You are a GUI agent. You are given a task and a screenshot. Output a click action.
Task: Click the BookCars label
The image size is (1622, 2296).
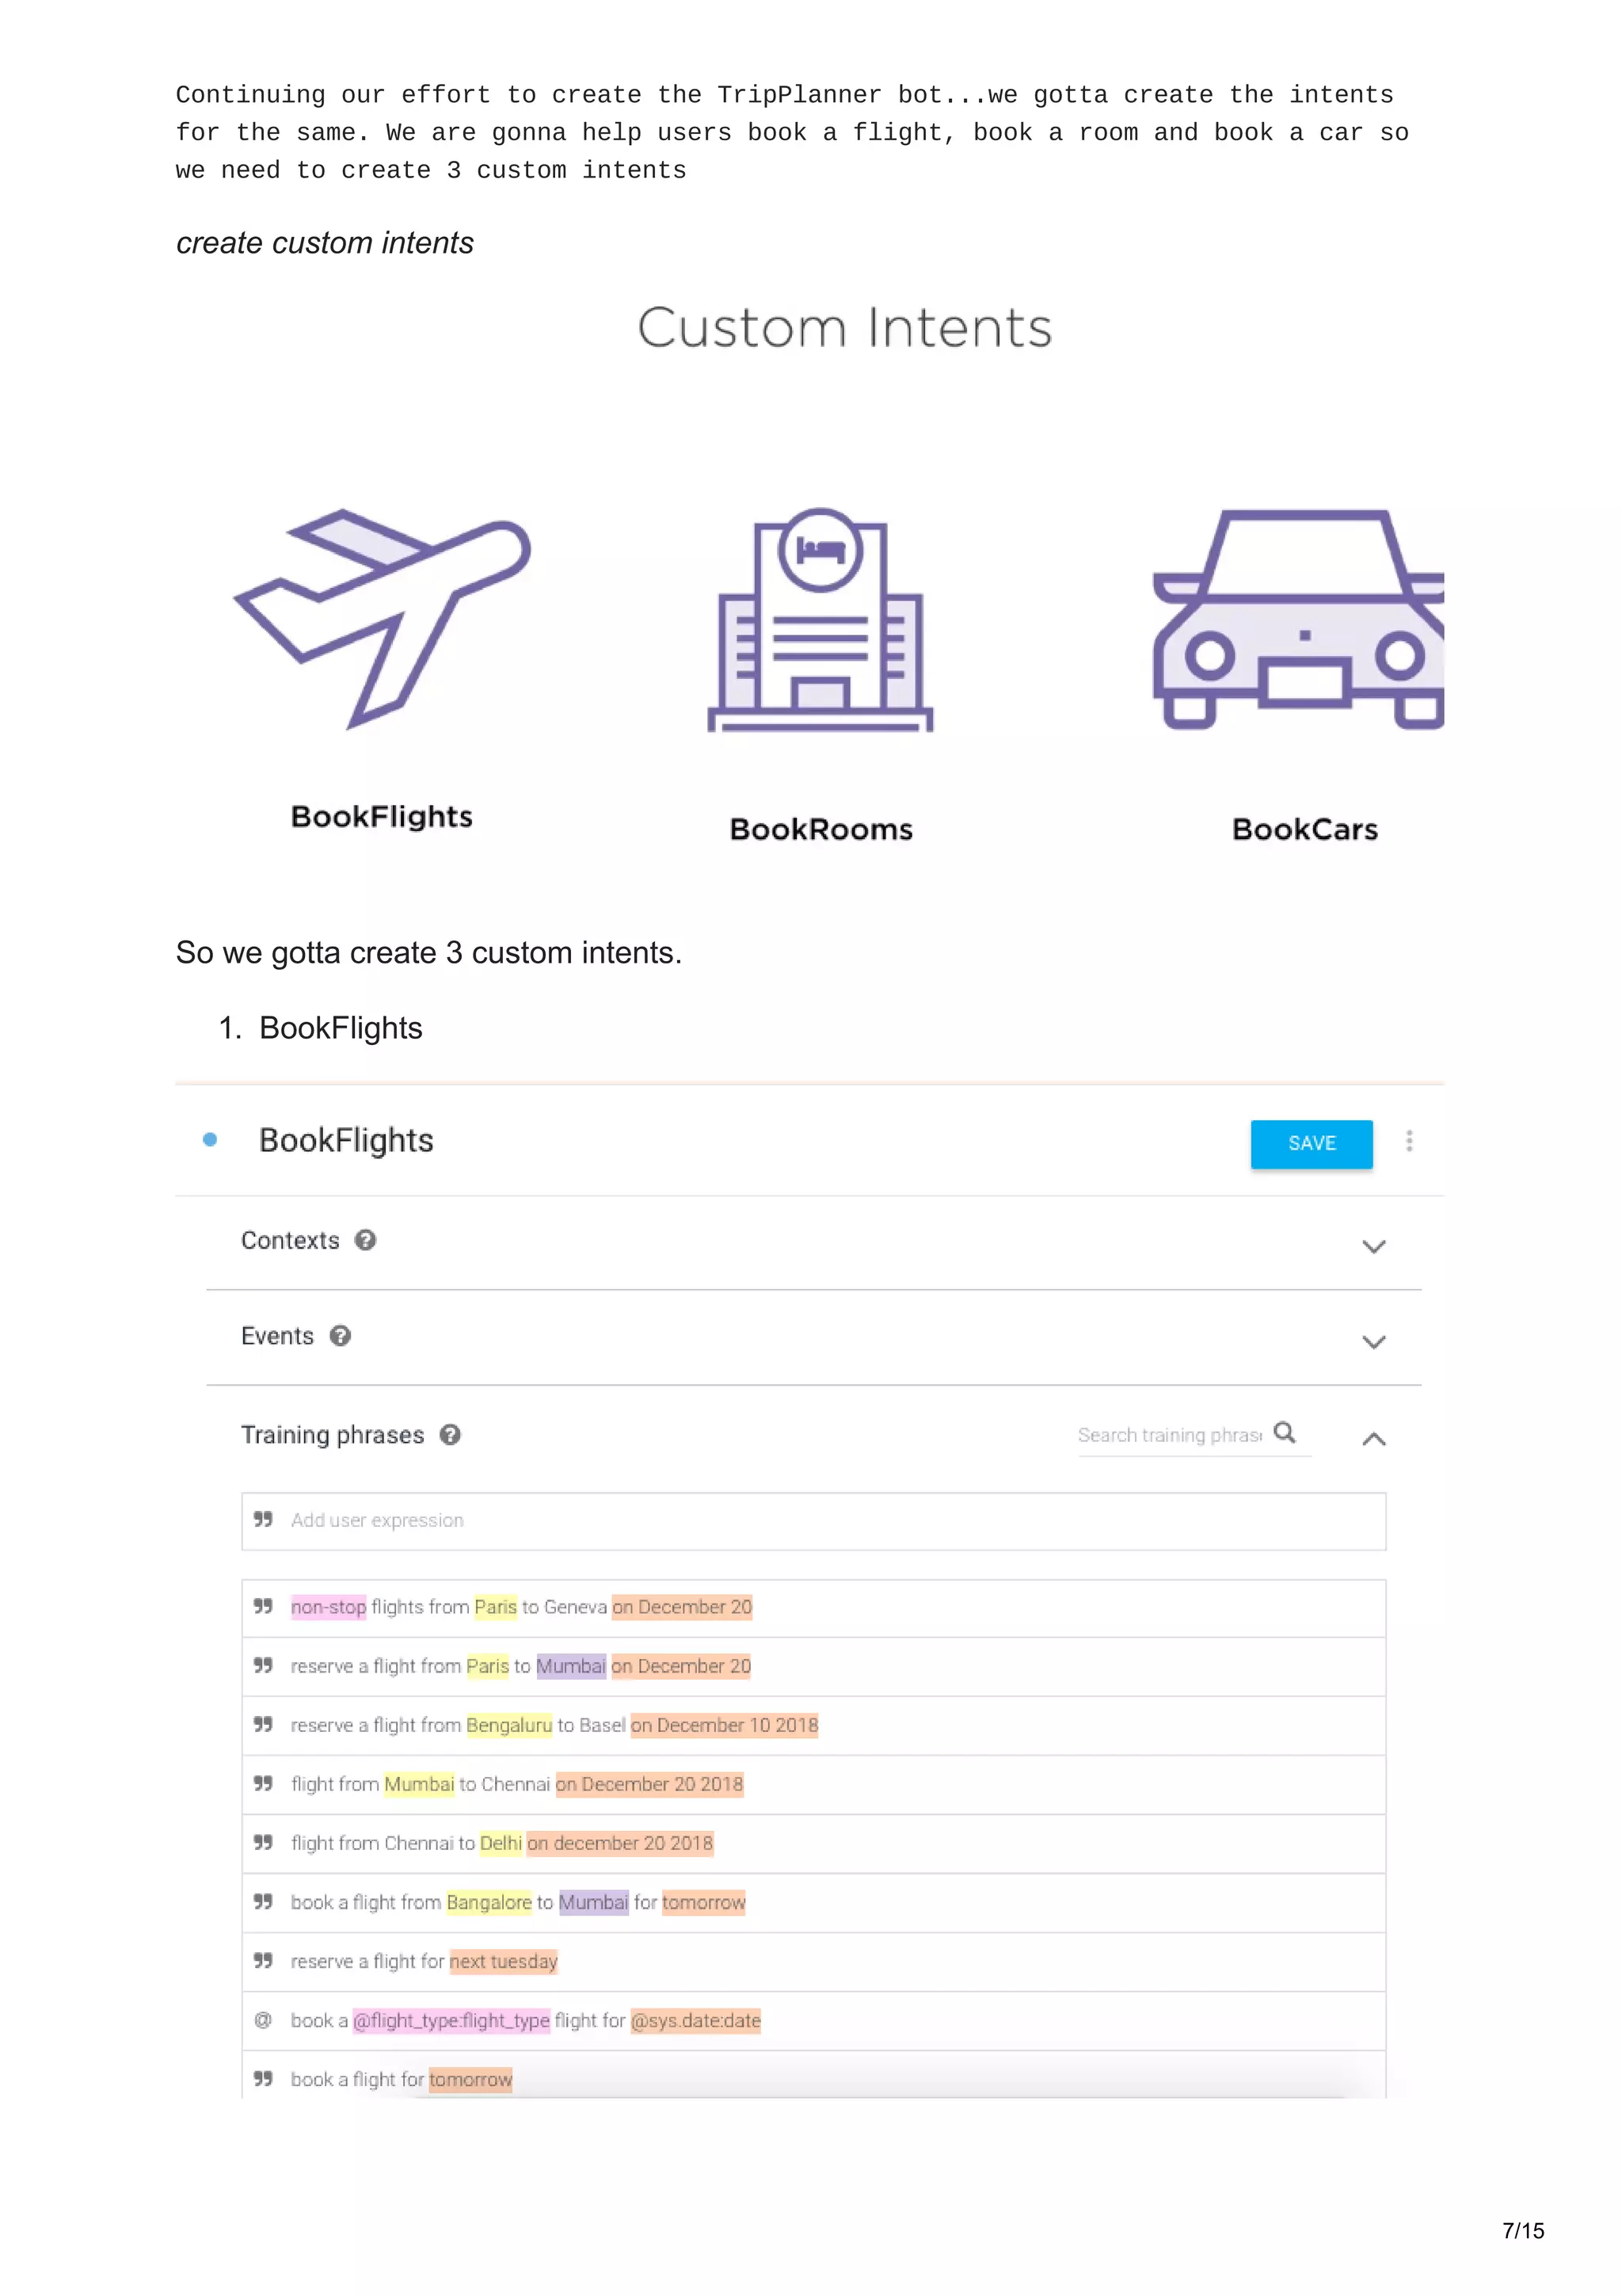(x=1305, y=829)
